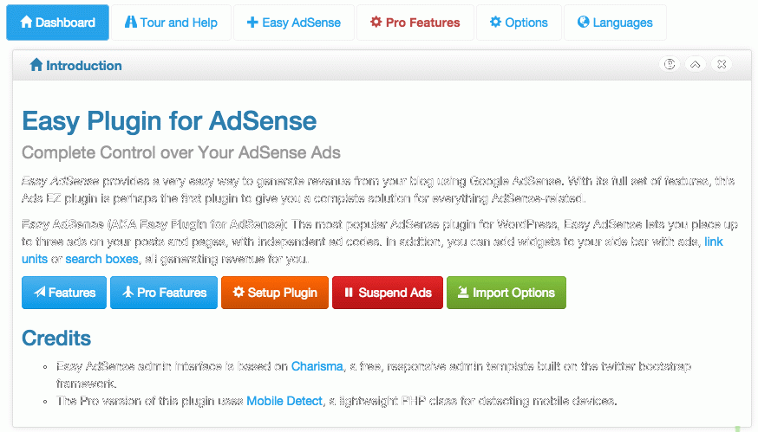The width and height of the screenshot is (758, 432).
Task: Click the help icon in Introduction header
Action: pos(670,64)
